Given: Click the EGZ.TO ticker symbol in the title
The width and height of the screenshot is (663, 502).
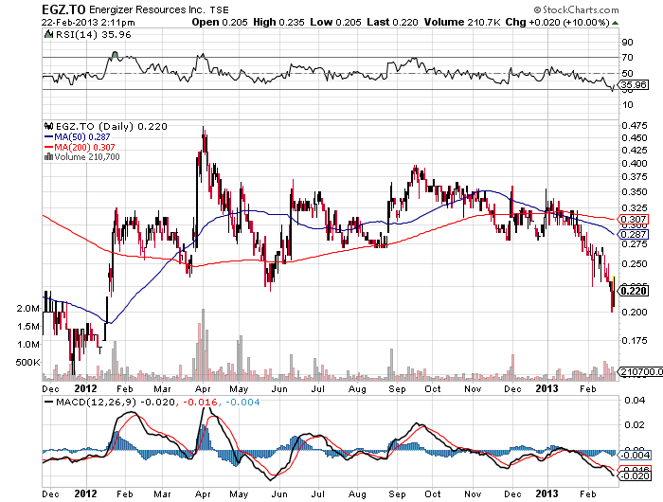Looking at the screenshot, I should pyautogui.click(x=63, y=9).
